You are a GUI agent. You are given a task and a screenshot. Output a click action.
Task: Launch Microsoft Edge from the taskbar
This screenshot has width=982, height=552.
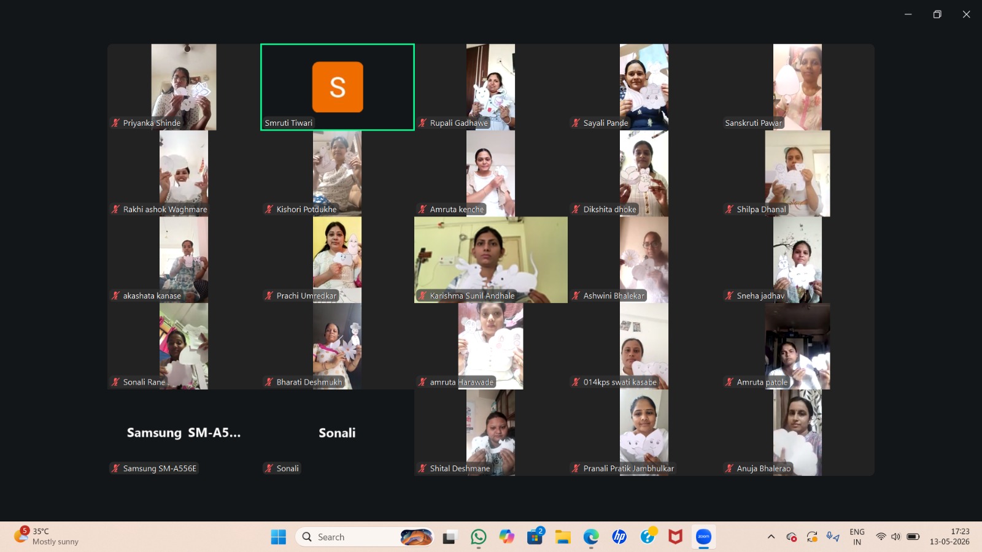(x=591, y=537)
